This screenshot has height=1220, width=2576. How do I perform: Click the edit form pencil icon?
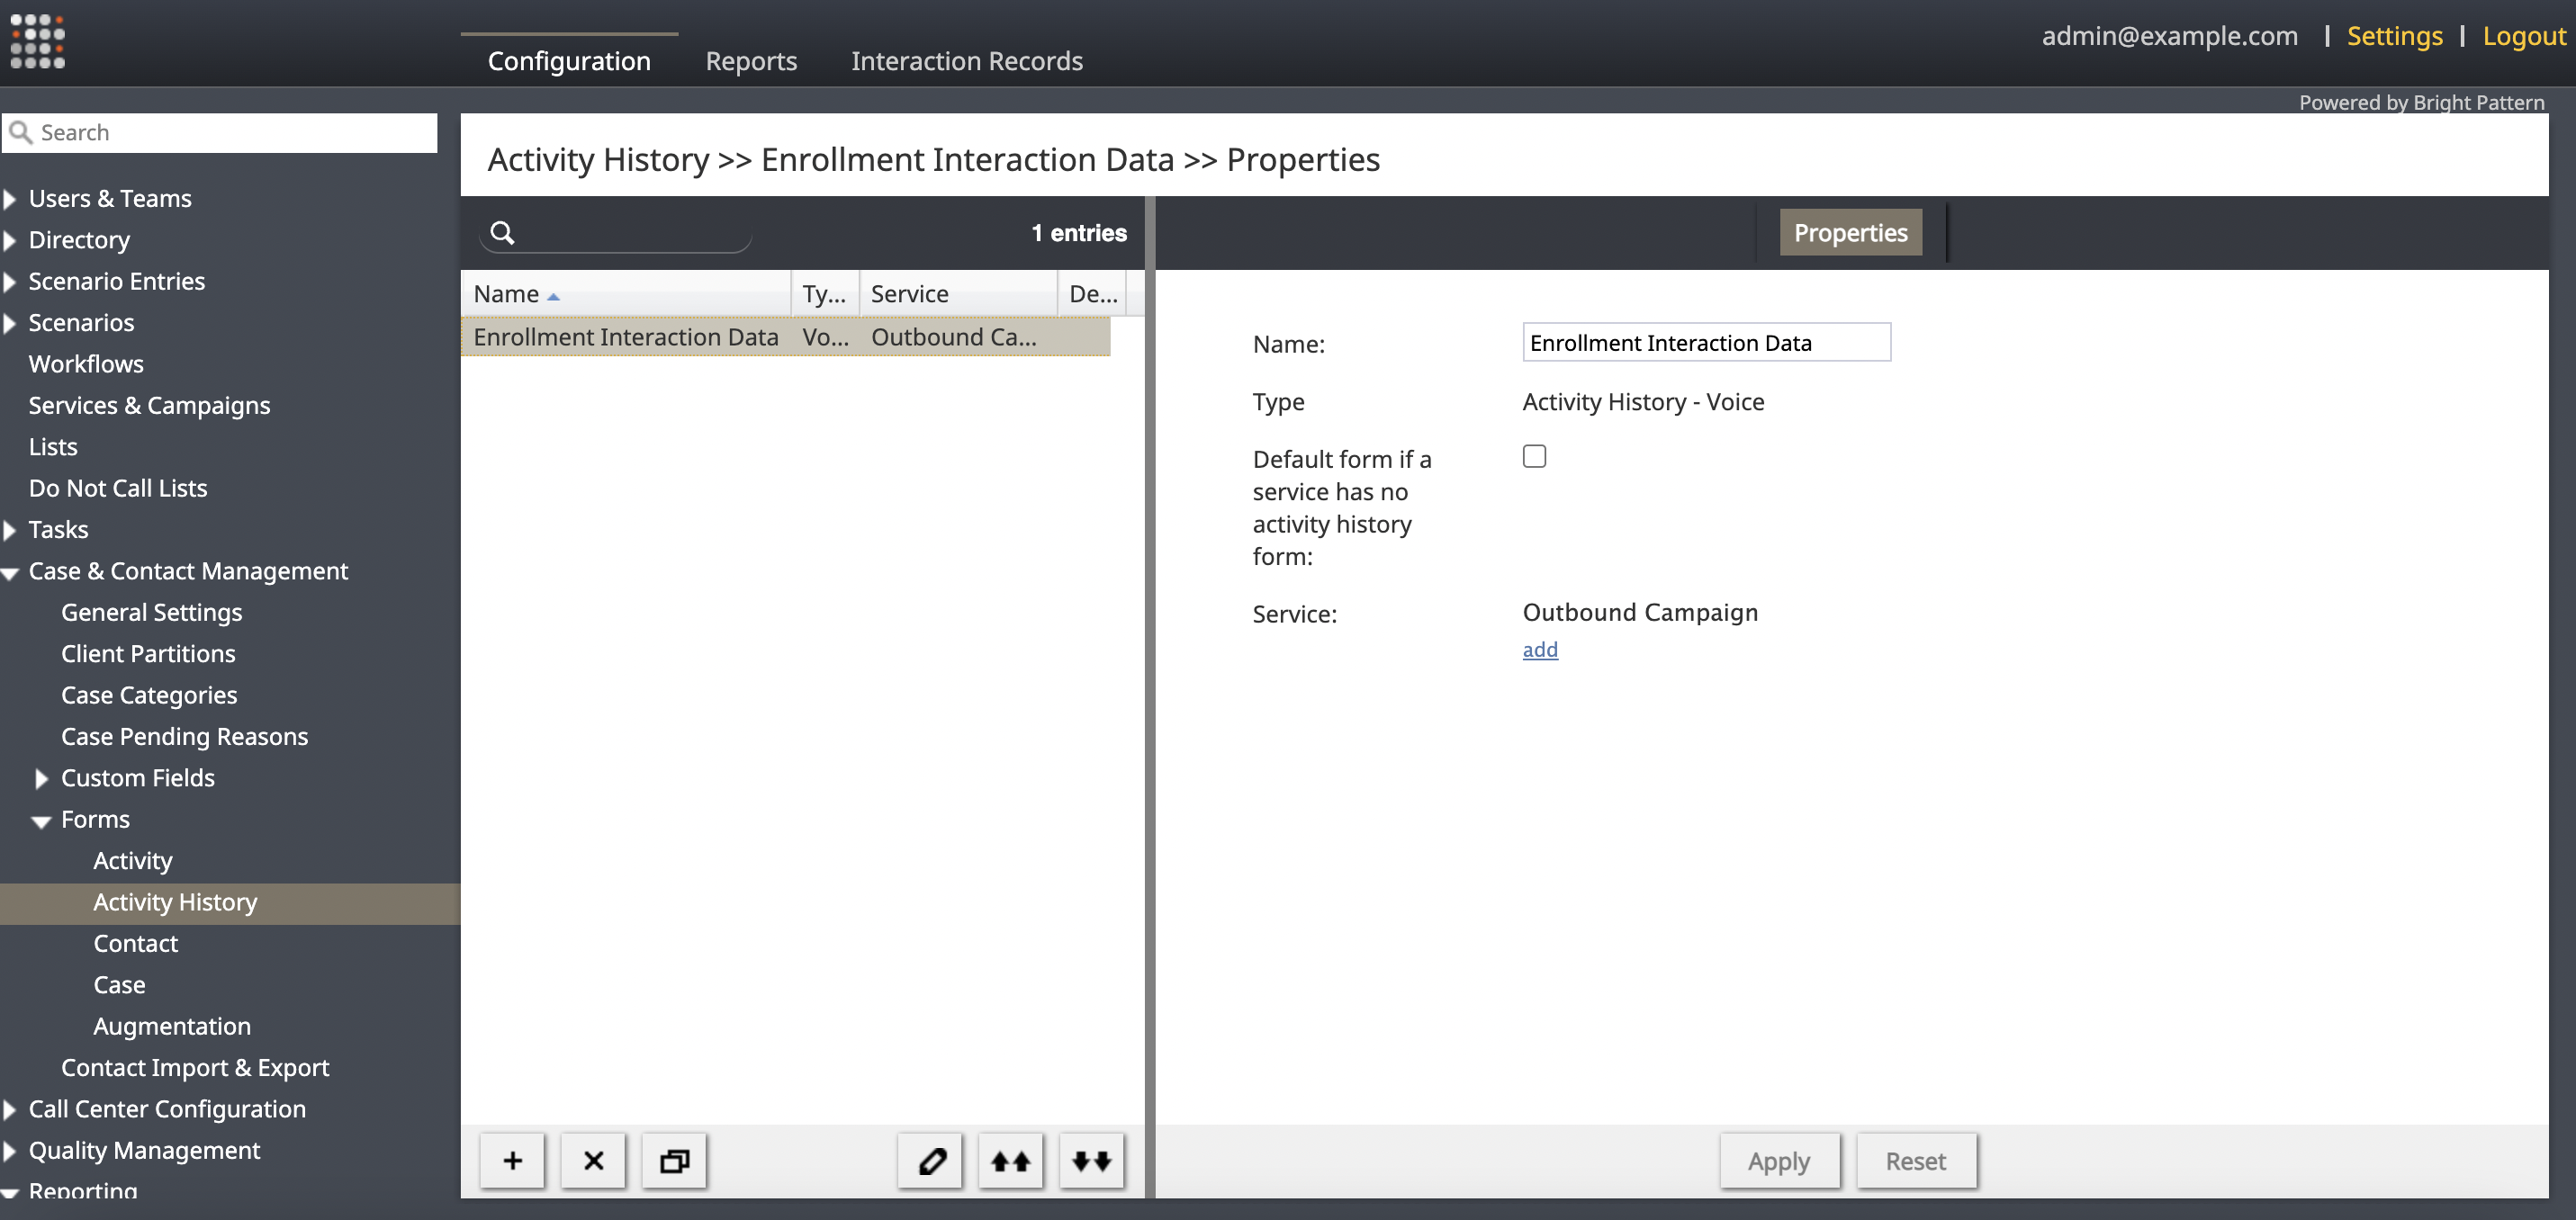point(930,1160)
